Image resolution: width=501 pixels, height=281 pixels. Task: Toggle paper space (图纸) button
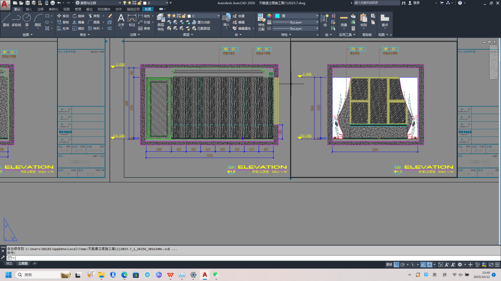[389, 265]
